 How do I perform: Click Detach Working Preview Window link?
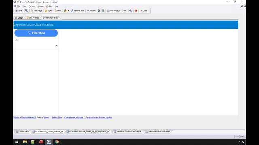pyautogui.click(x=99, y=118)
